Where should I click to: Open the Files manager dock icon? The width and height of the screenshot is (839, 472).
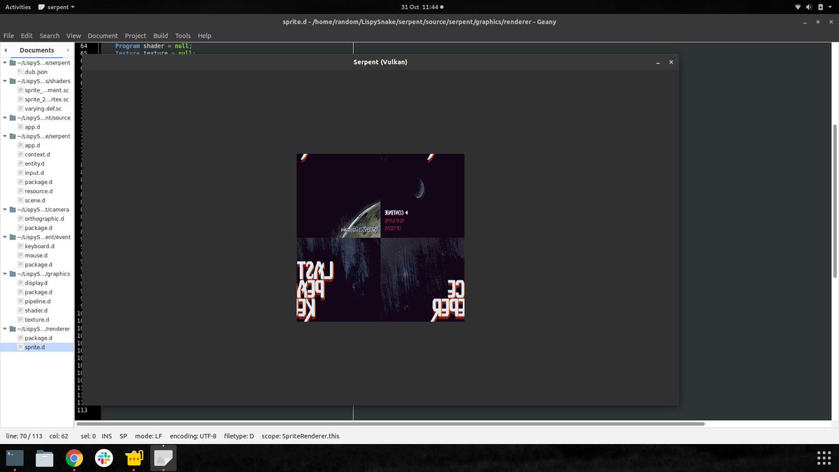45,458
